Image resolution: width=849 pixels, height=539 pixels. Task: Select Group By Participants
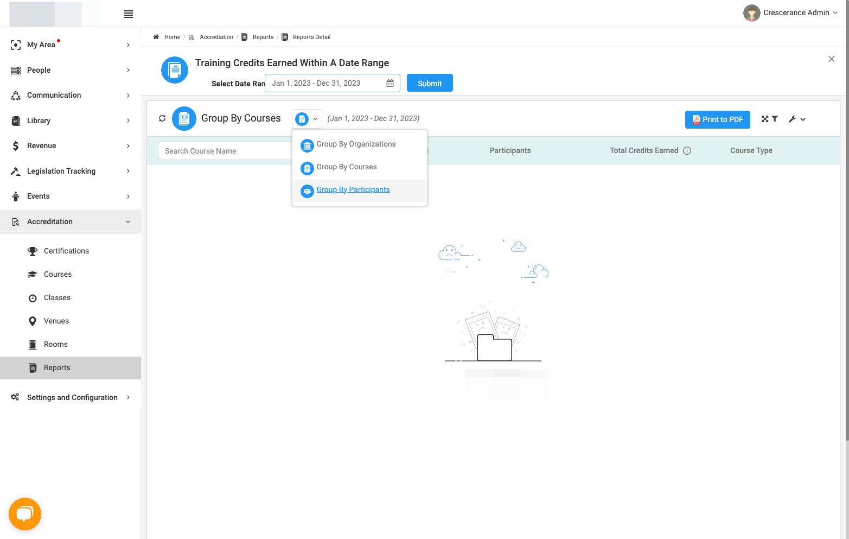point(360,190)
